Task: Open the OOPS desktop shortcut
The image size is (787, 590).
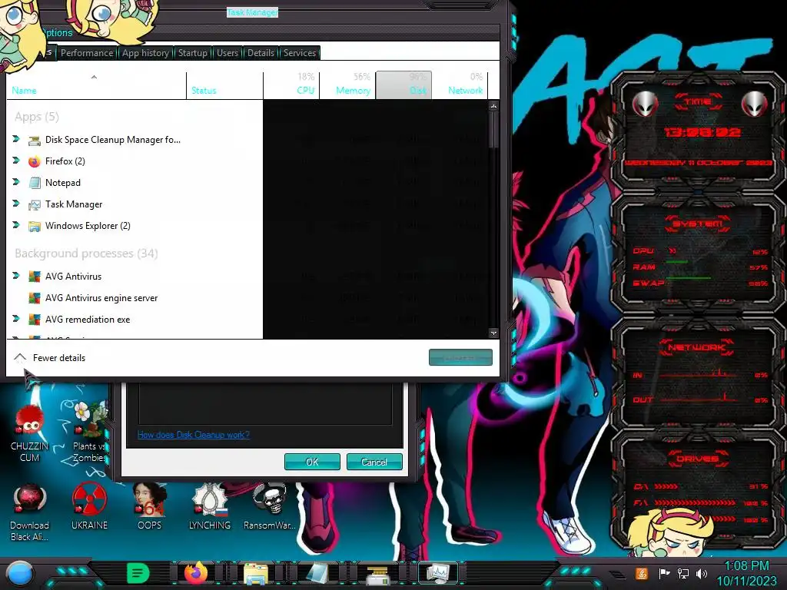Action: coord(150,507)
